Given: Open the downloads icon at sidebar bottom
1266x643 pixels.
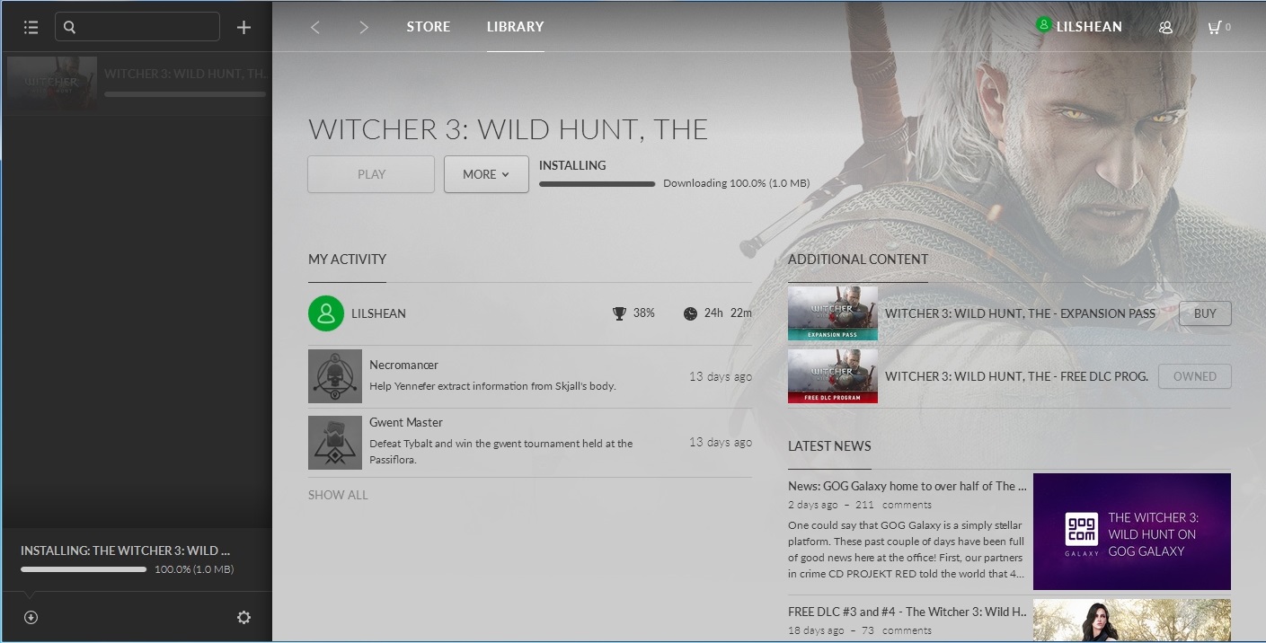Looking at the screenshot, I should pyautogui.click(x=31, y=617).
